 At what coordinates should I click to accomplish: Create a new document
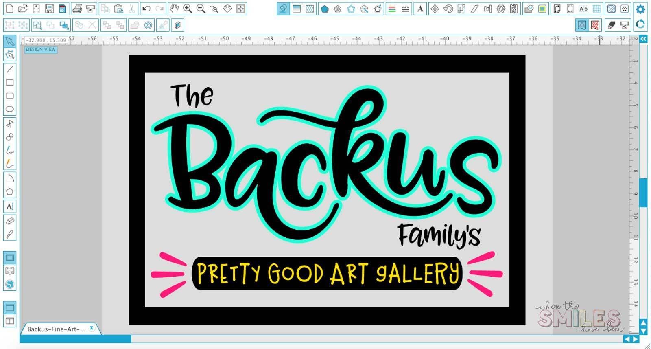pos(9,9)
